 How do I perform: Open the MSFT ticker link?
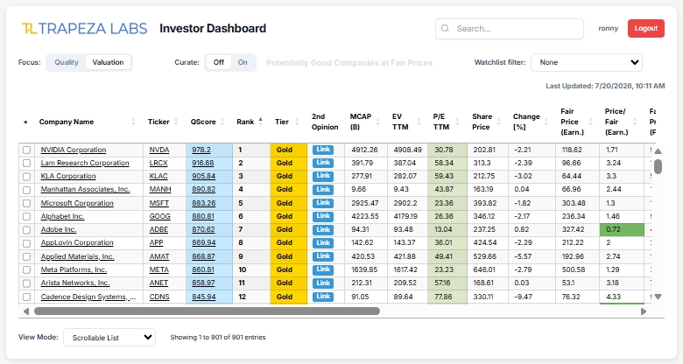click(159, 203)
